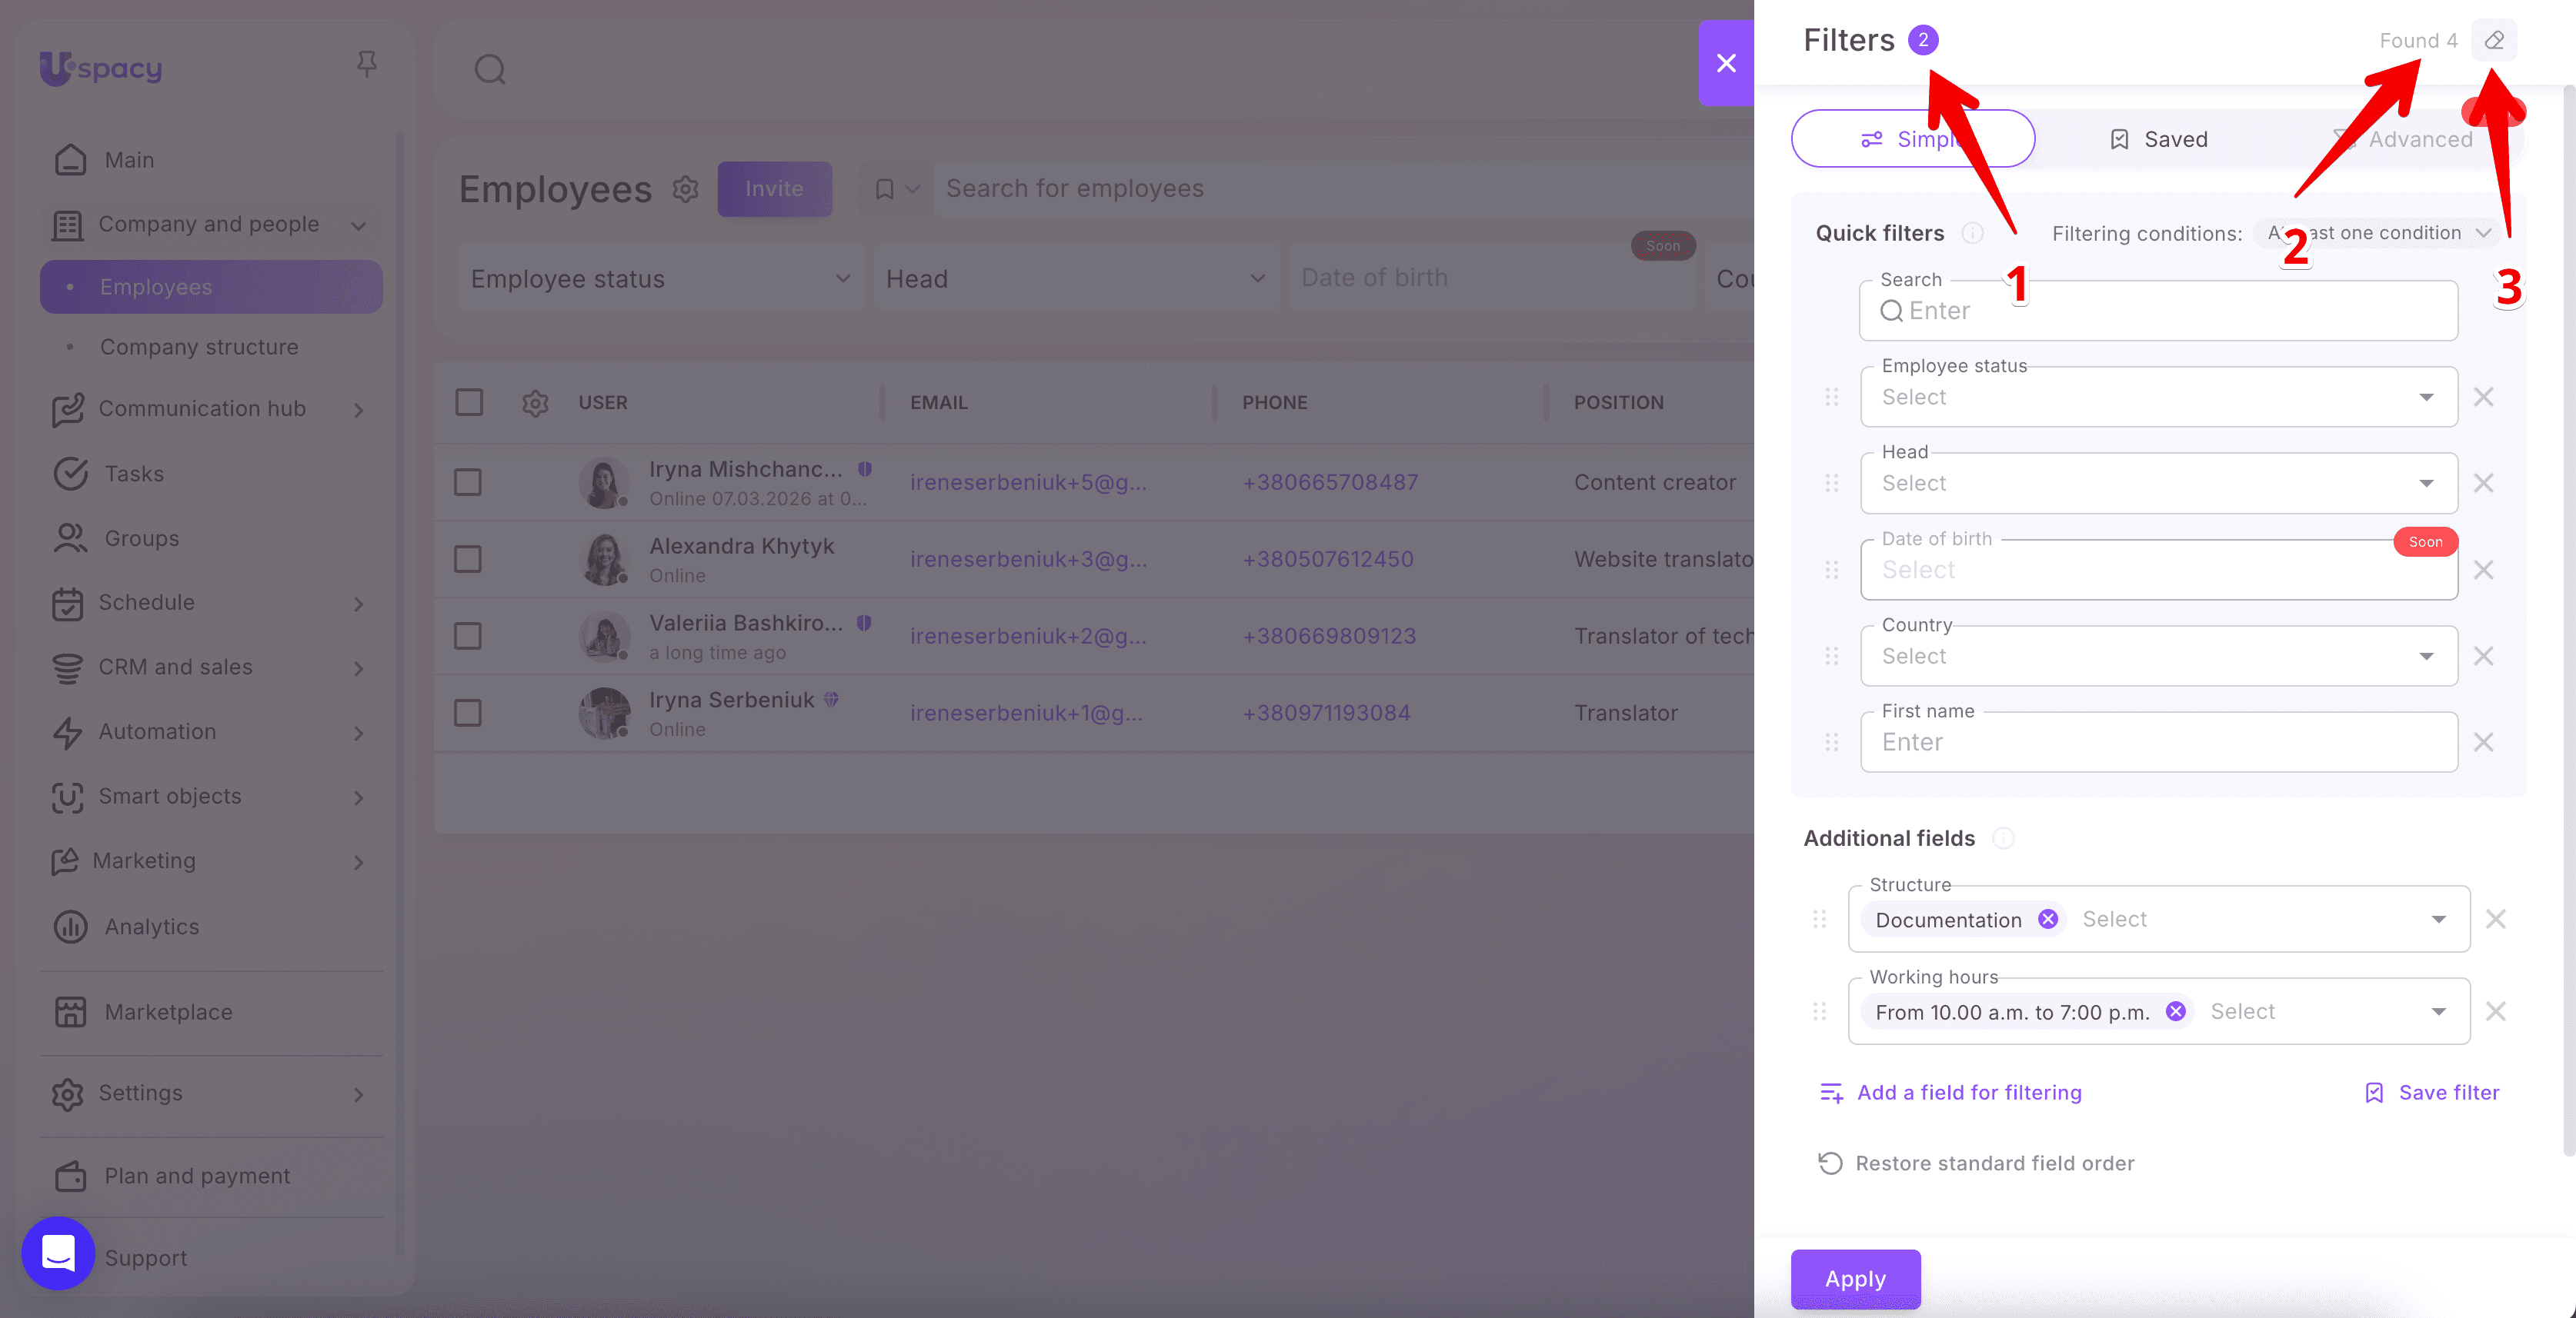The image size is (2576, 1318).
Task: Click the Marketplace sidebar icon
Action: pos(70,1012)
